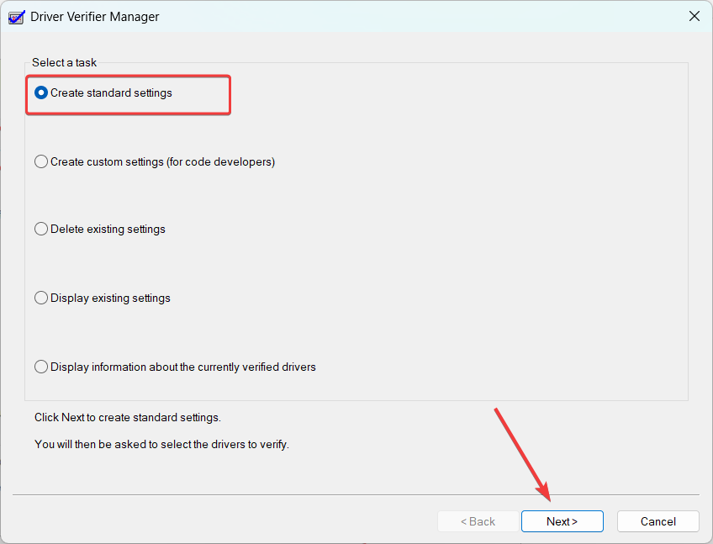Click the "Create standard settings" label text

[111, 93]
